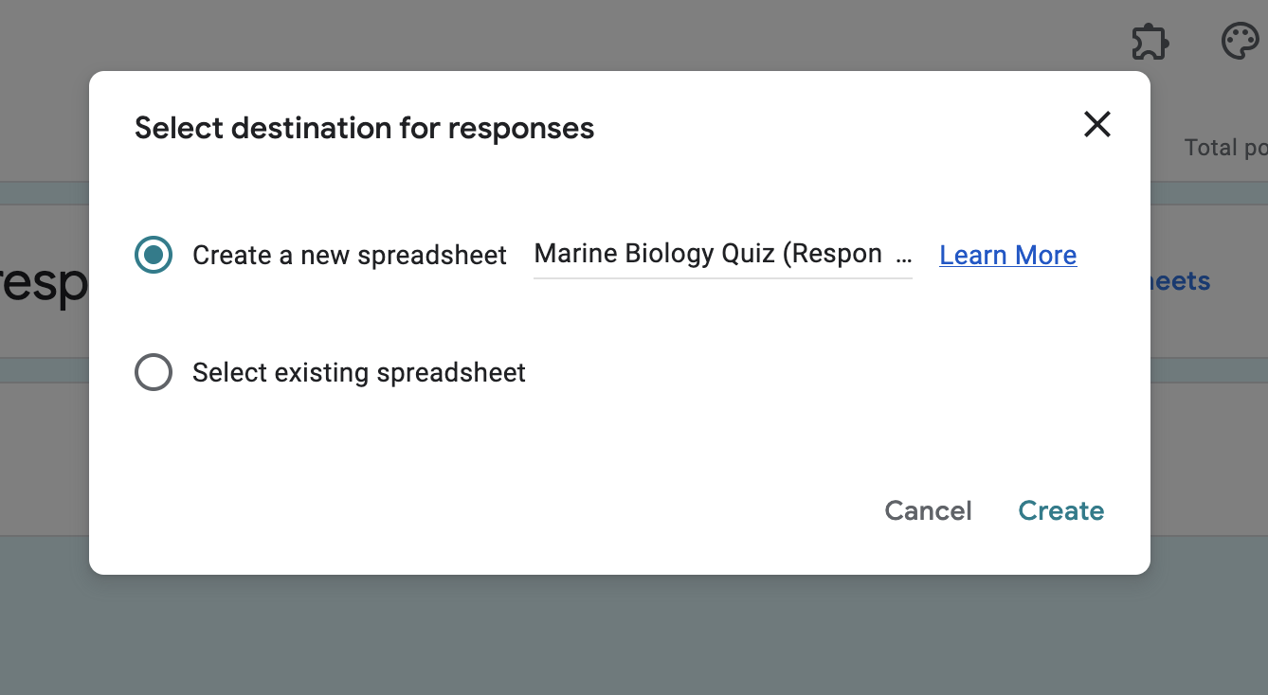Click the partially hidden Sheets link behind dialog
Screen dimensions: 1268x695
coord(1180,281)
